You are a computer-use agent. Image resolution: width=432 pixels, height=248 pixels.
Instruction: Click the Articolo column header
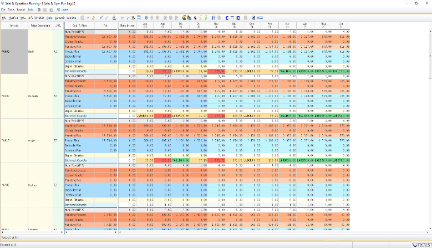13,26
